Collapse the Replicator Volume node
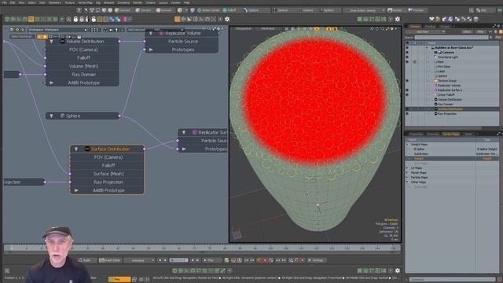 [151, 33]
